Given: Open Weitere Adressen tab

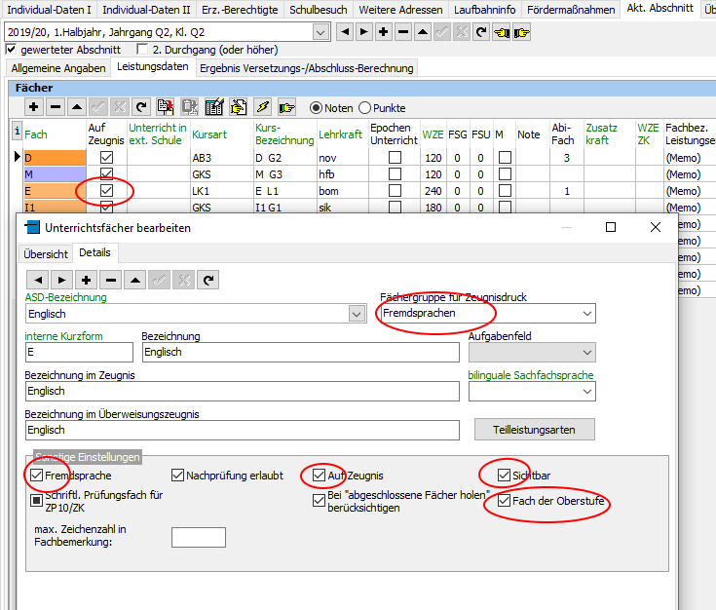Looking at the screenshot, I should pos(401,10).
